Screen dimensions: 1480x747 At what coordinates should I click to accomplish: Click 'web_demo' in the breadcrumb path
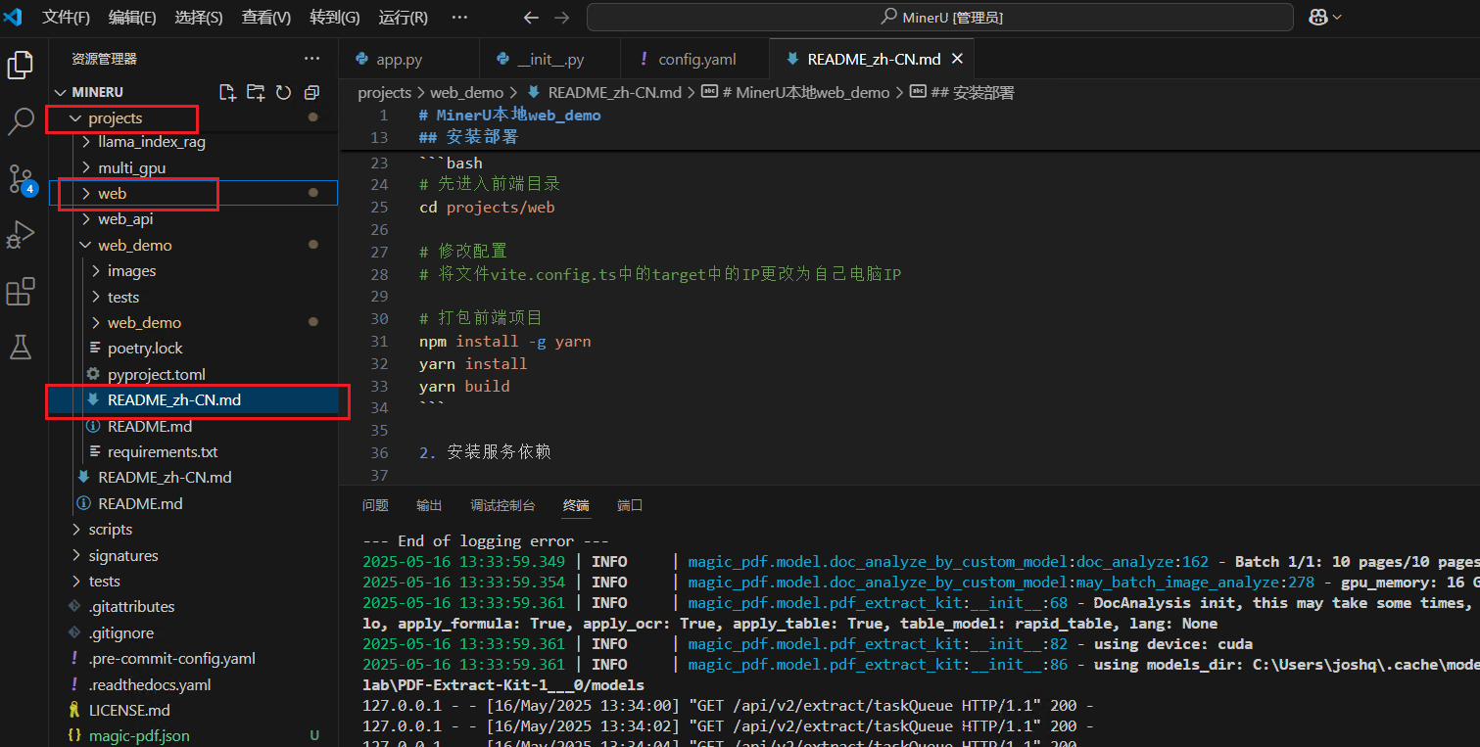click(466, 93)
